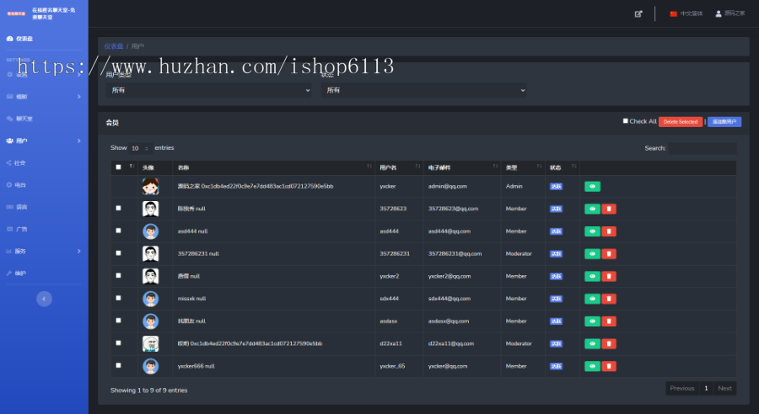Open the 中文简体 language menu
759x414 pixels.
[x=686, y=14]
